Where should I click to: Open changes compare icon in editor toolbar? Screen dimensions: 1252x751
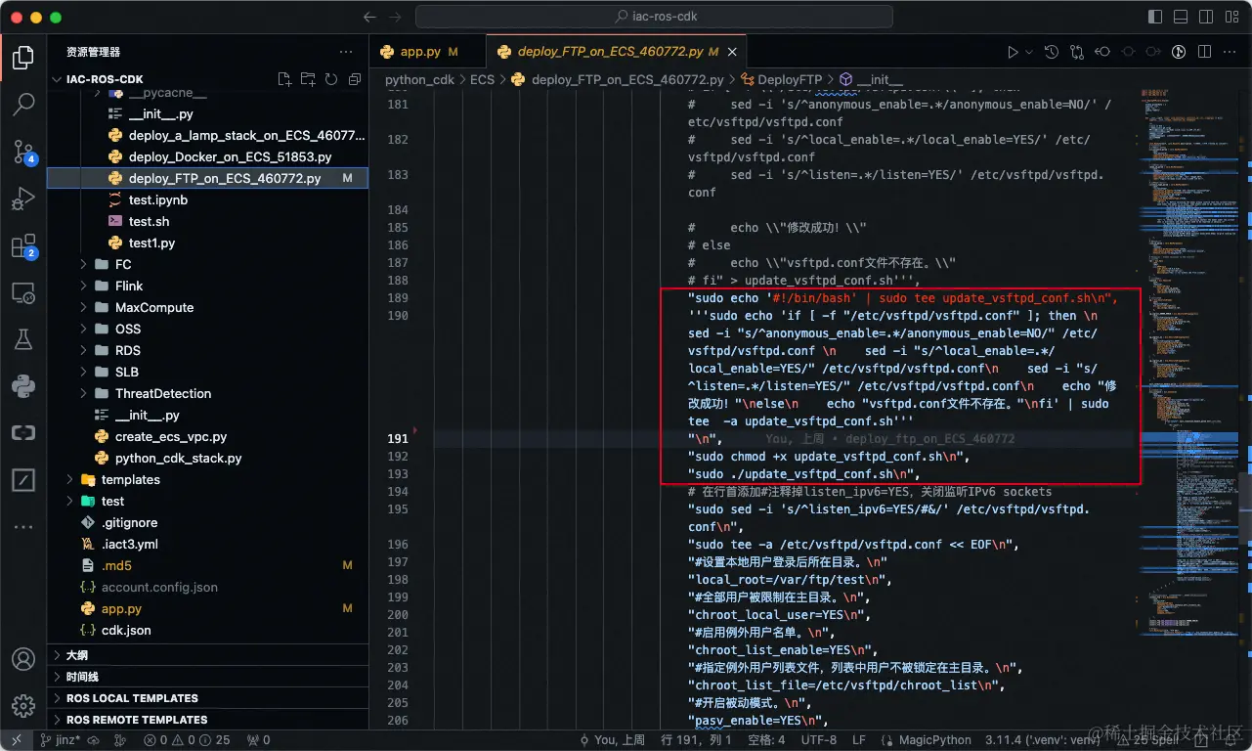click(1077, 52)
